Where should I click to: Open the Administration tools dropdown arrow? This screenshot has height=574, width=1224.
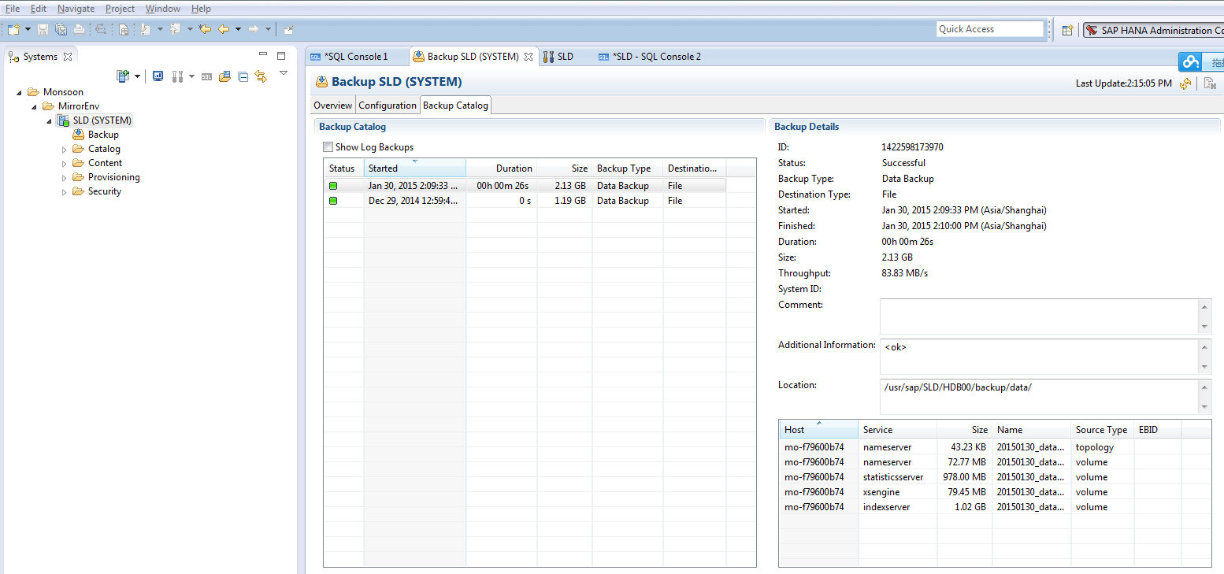191,76
